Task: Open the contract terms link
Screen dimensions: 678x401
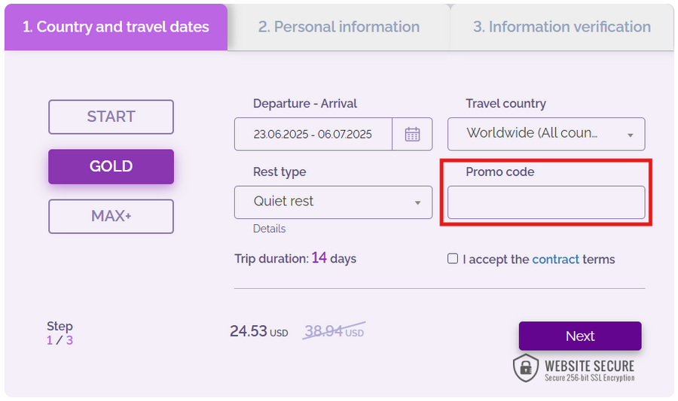Action: (x=555, y=260)
